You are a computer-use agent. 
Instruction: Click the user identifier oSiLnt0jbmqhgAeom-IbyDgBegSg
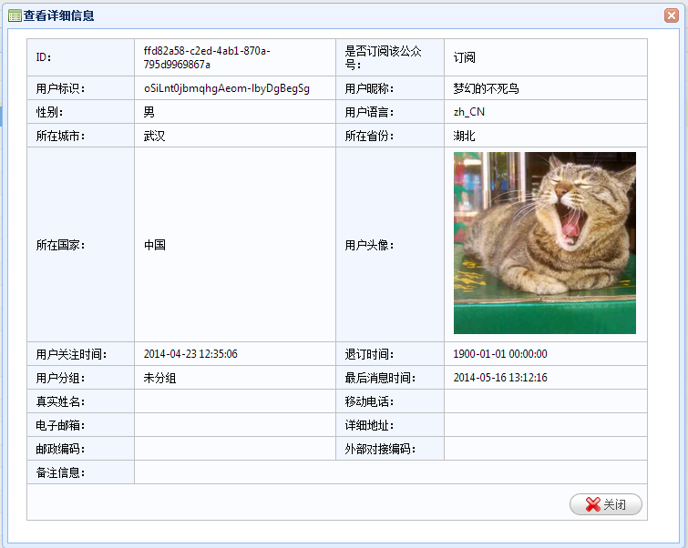pos(227,88)
